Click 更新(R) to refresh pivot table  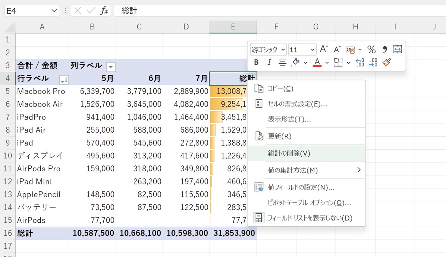[306, 136]
